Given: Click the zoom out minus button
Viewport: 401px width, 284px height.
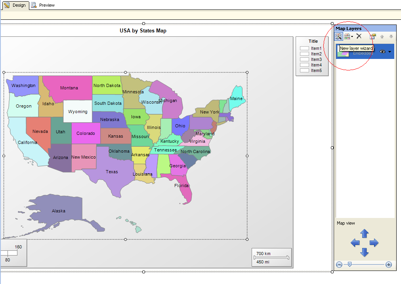Looking at the screenshot, I should (340, 265).
